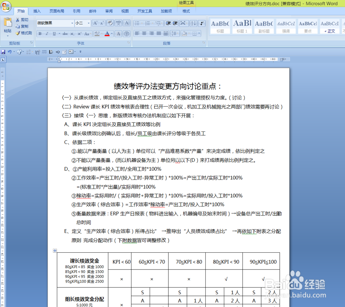Switch to the 审阅 (Review) tab

pyautogui.click(x=109, y=11)
